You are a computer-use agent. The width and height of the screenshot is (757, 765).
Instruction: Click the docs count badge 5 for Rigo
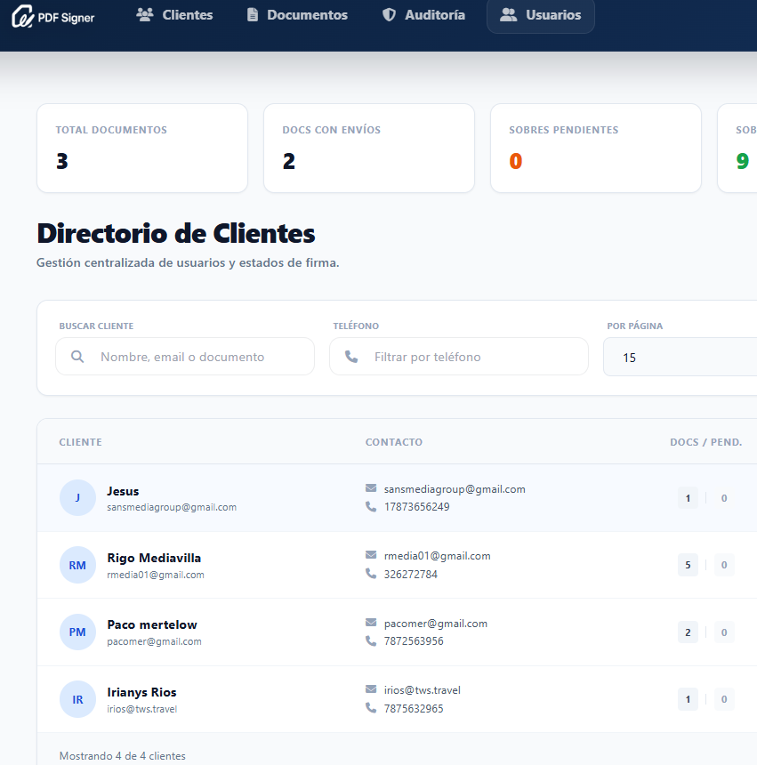[x=688, y=565]
